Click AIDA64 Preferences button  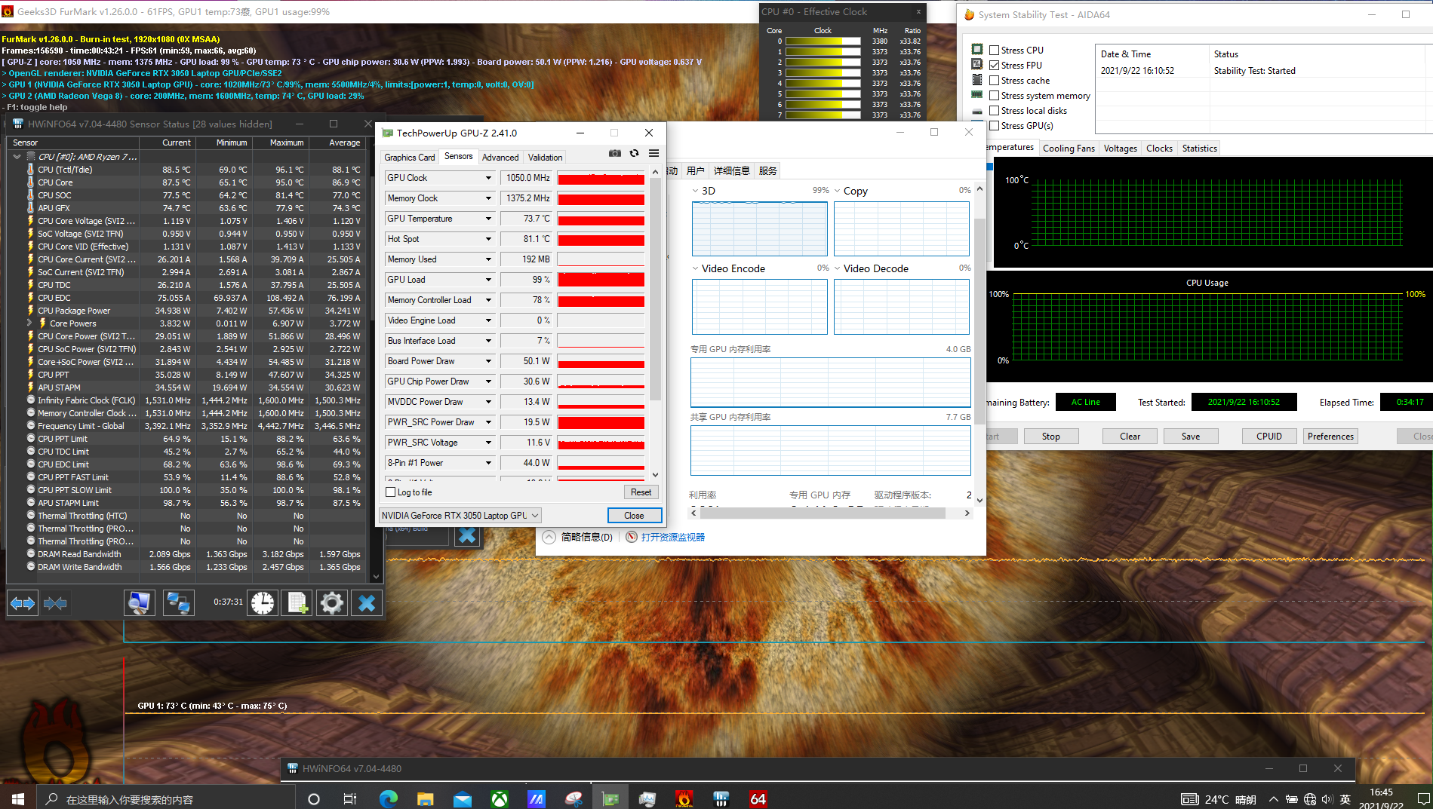pos(1330,437)
